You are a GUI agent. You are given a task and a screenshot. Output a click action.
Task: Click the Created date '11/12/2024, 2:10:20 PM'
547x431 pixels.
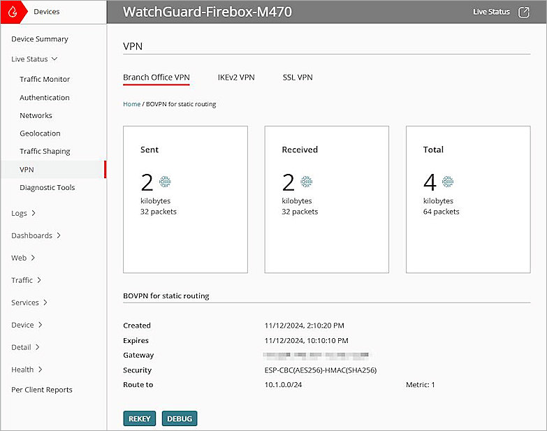304,326
